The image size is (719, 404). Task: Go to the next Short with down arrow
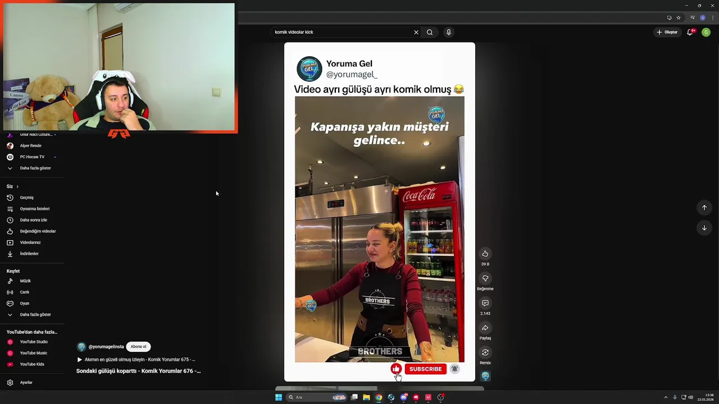tap(704, 228)
